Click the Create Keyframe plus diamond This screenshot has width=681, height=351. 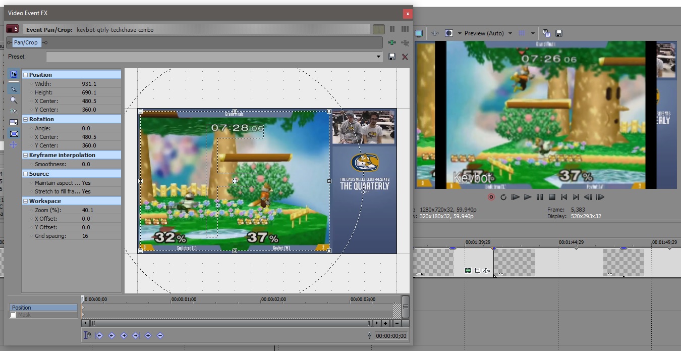point(148,335)
